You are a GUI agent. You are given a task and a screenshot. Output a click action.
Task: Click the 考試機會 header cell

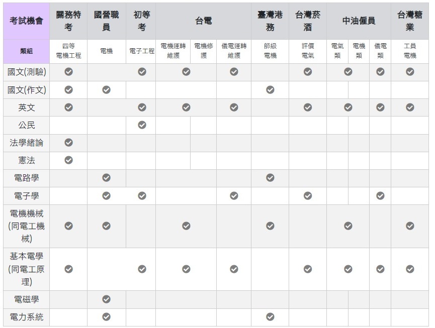coord(26,21)
